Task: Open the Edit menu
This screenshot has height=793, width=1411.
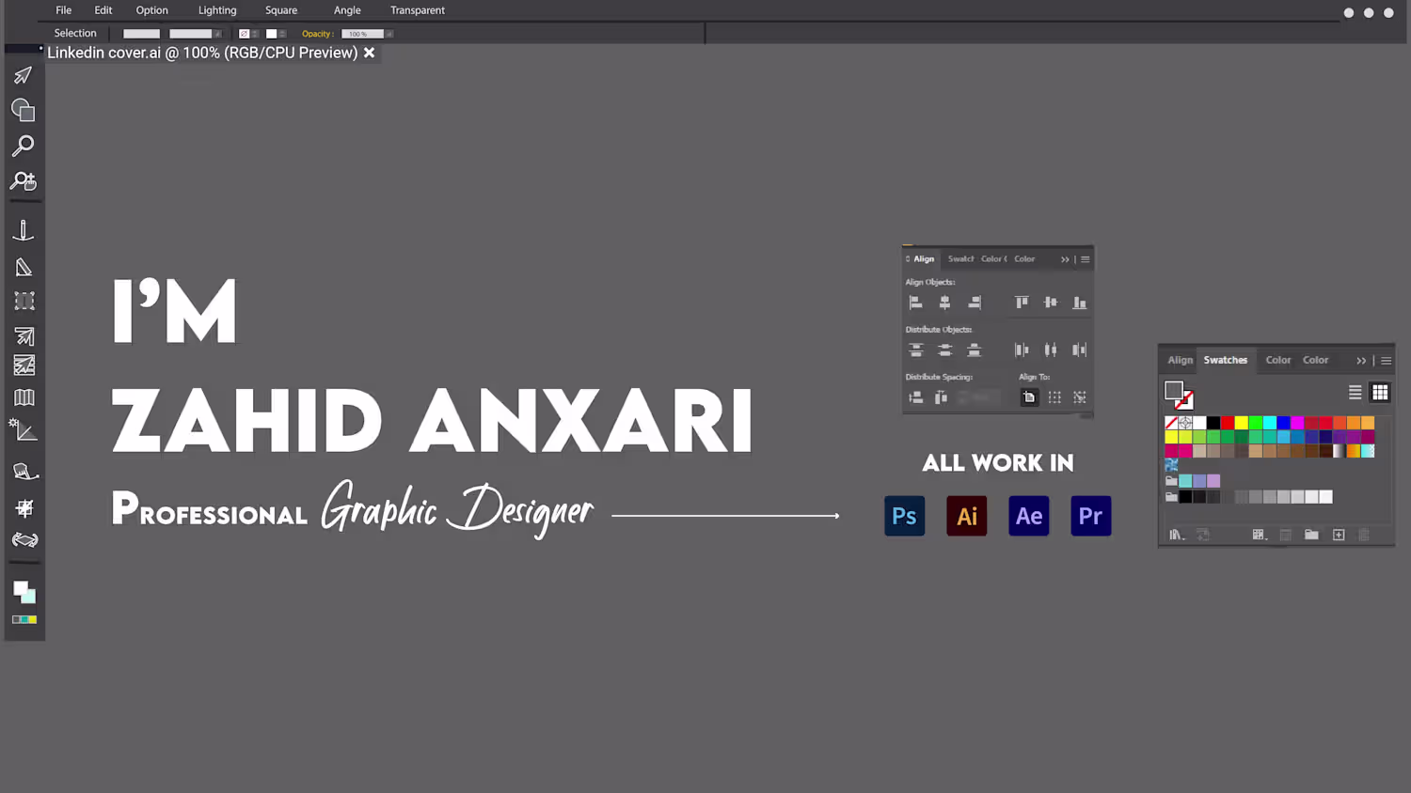Action: pos(103,10)
